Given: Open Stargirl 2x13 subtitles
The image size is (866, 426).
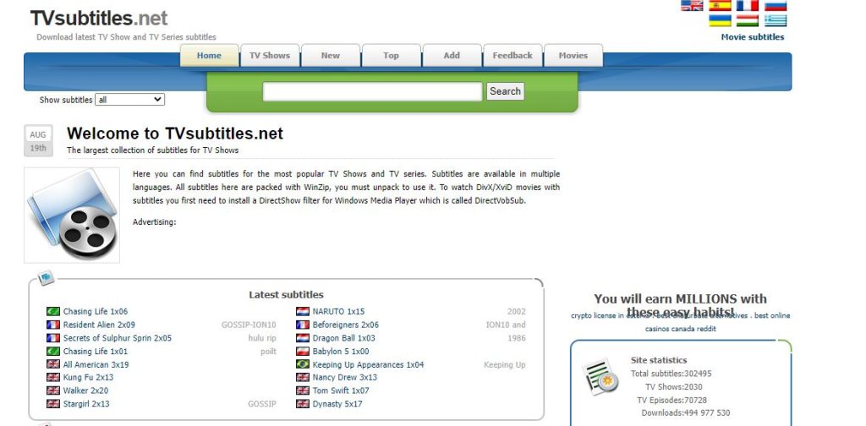Looking at the screenshot, I should tap(86, 404).
